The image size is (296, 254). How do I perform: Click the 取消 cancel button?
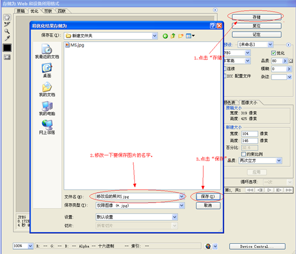(208, 205)
